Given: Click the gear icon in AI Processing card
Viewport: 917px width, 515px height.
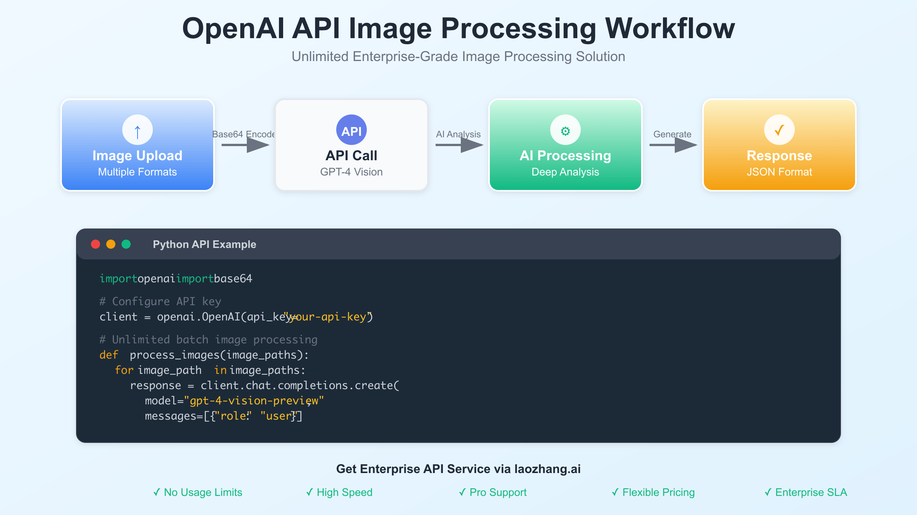Looking at the screenshot, I should pos(565,130).
